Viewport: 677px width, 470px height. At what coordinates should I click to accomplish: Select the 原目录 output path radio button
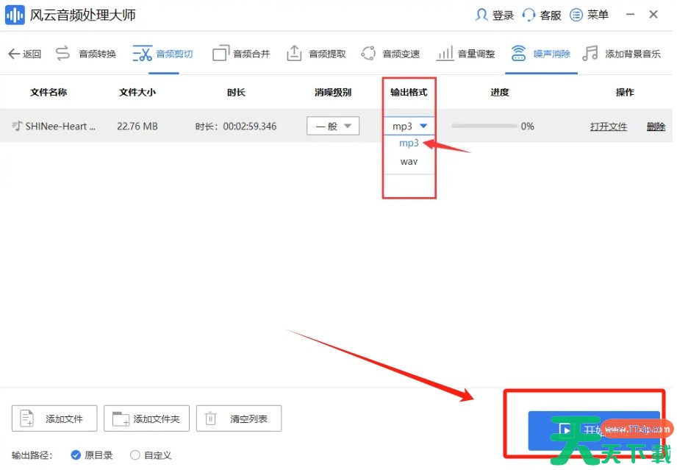tap(76, 455)
